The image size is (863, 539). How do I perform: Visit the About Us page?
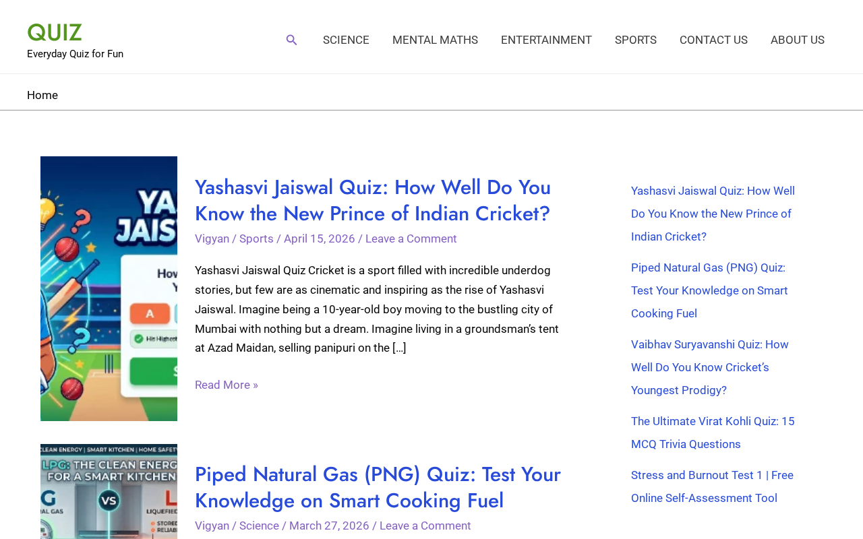[798, 40]
